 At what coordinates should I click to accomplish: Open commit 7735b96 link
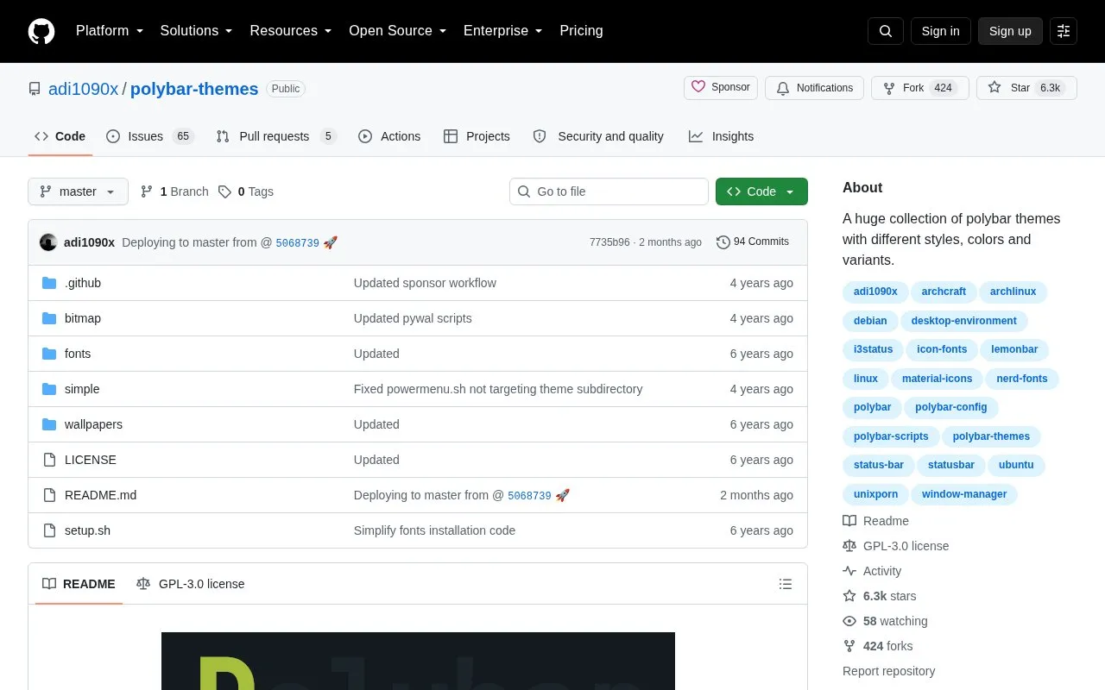tap(609, 242)
